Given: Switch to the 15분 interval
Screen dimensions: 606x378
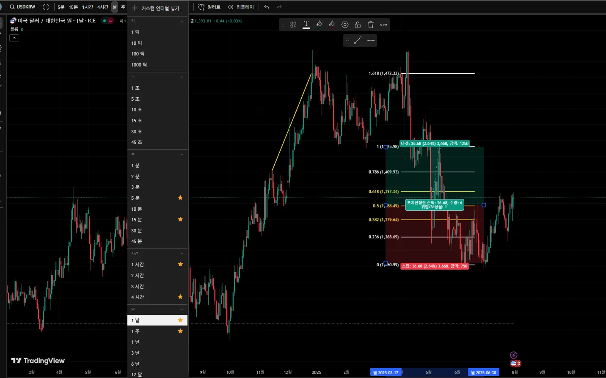Looking at the screenshot, I should 73,7.
